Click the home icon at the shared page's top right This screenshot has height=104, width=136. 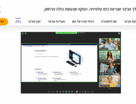(95, 46)
